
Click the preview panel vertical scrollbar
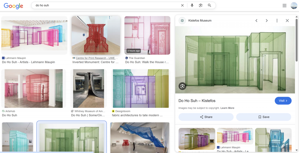[297, 40]
